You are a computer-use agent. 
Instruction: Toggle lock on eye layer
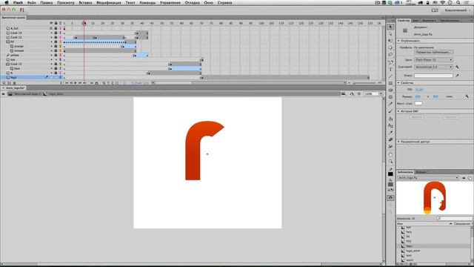tap(56, 59)
